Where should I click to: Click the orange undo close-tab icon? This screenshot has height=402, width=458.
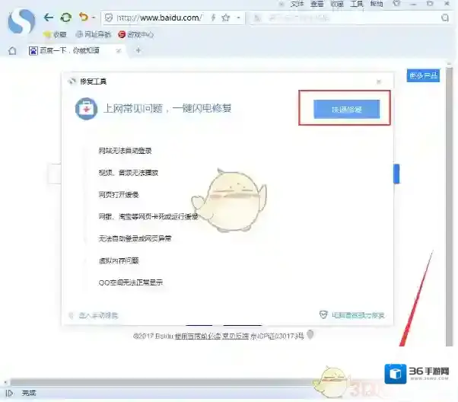pyautogui.click(x=84, y=17)
